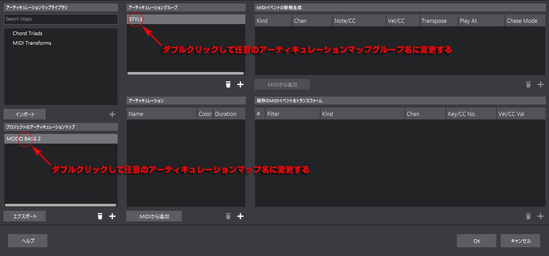The height and width of the screenshot is (256, 549).
Task: Confirm with the OK button
Action: click(x=477, y=241)
